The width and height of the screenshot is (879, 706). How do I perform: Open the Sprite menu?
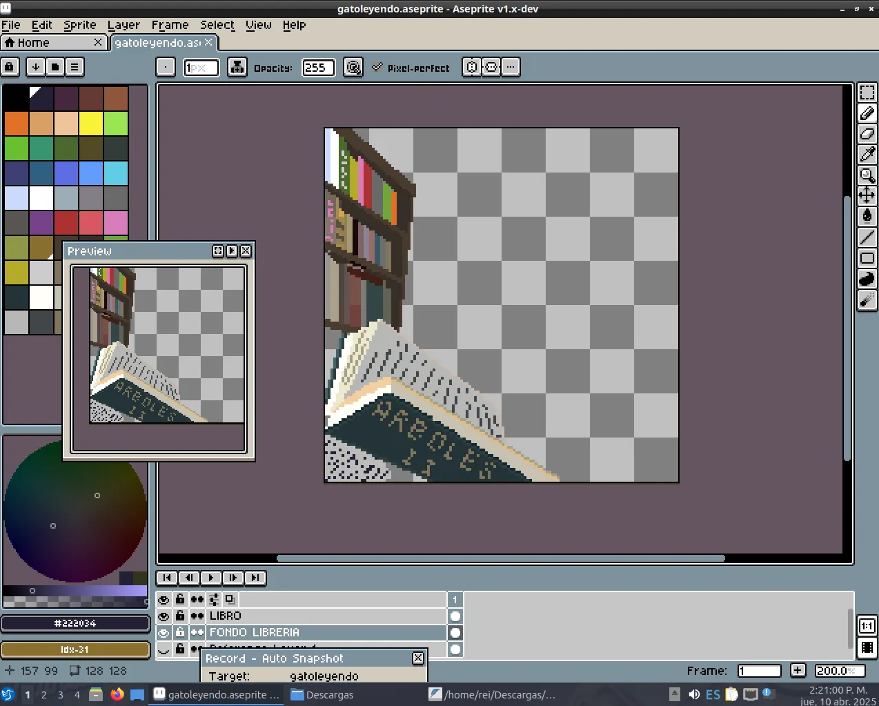(x=80, y=25)
